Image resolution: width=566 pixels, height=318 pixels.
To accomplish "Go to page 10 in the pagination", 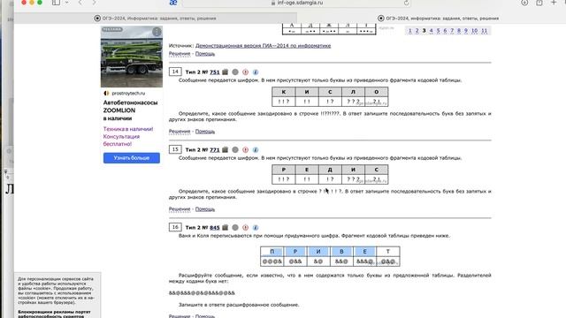I will click(474, 31).
